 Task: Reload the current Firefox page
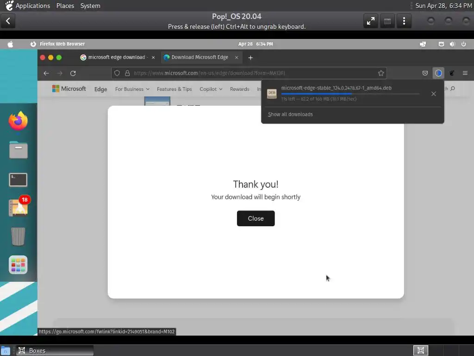[73, 73]
